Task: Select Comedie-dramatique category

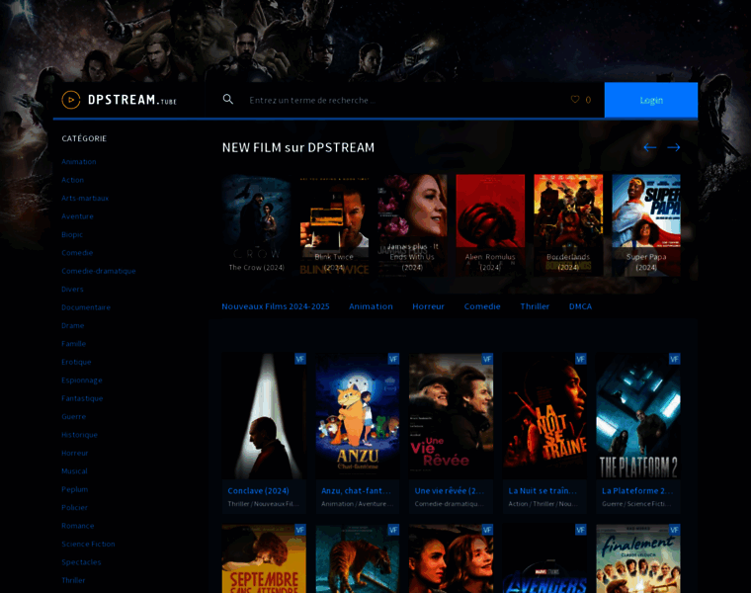Action: click(98, 271)
